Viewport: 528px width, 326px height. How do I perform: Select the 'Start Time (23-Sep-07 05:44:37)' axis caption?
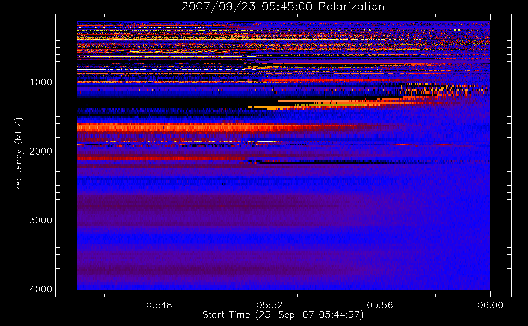(x=283, y=315)
